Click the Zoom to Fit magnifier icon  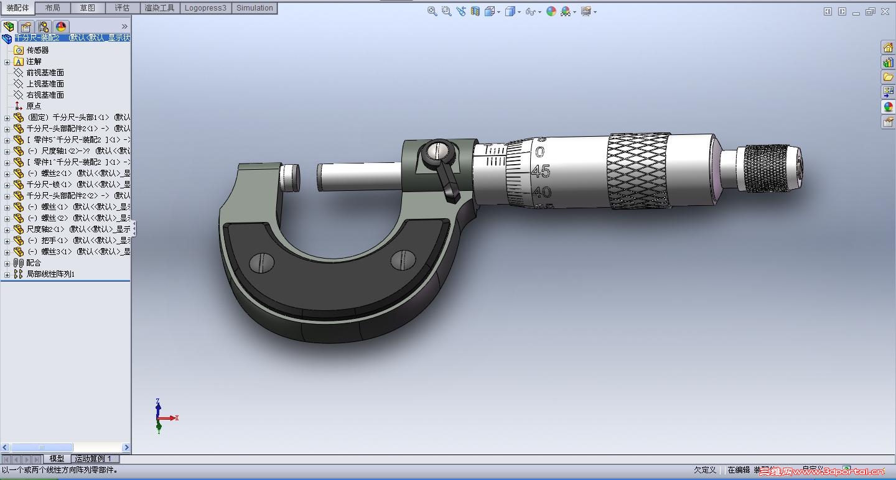tap(432, 11)
